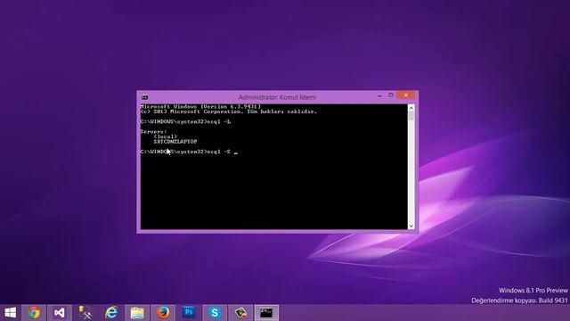The height and width of the screenshot is (321, 570).
Task: Open Skype from taskbar
Action: click(215, 313)
